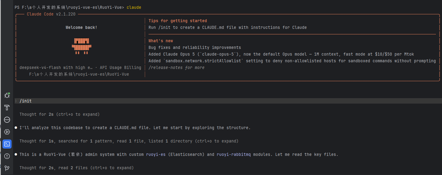This screenshot has width=442, height=175.
Task: Click the 'Tips for getting started' heading
Action: (177, 21)
